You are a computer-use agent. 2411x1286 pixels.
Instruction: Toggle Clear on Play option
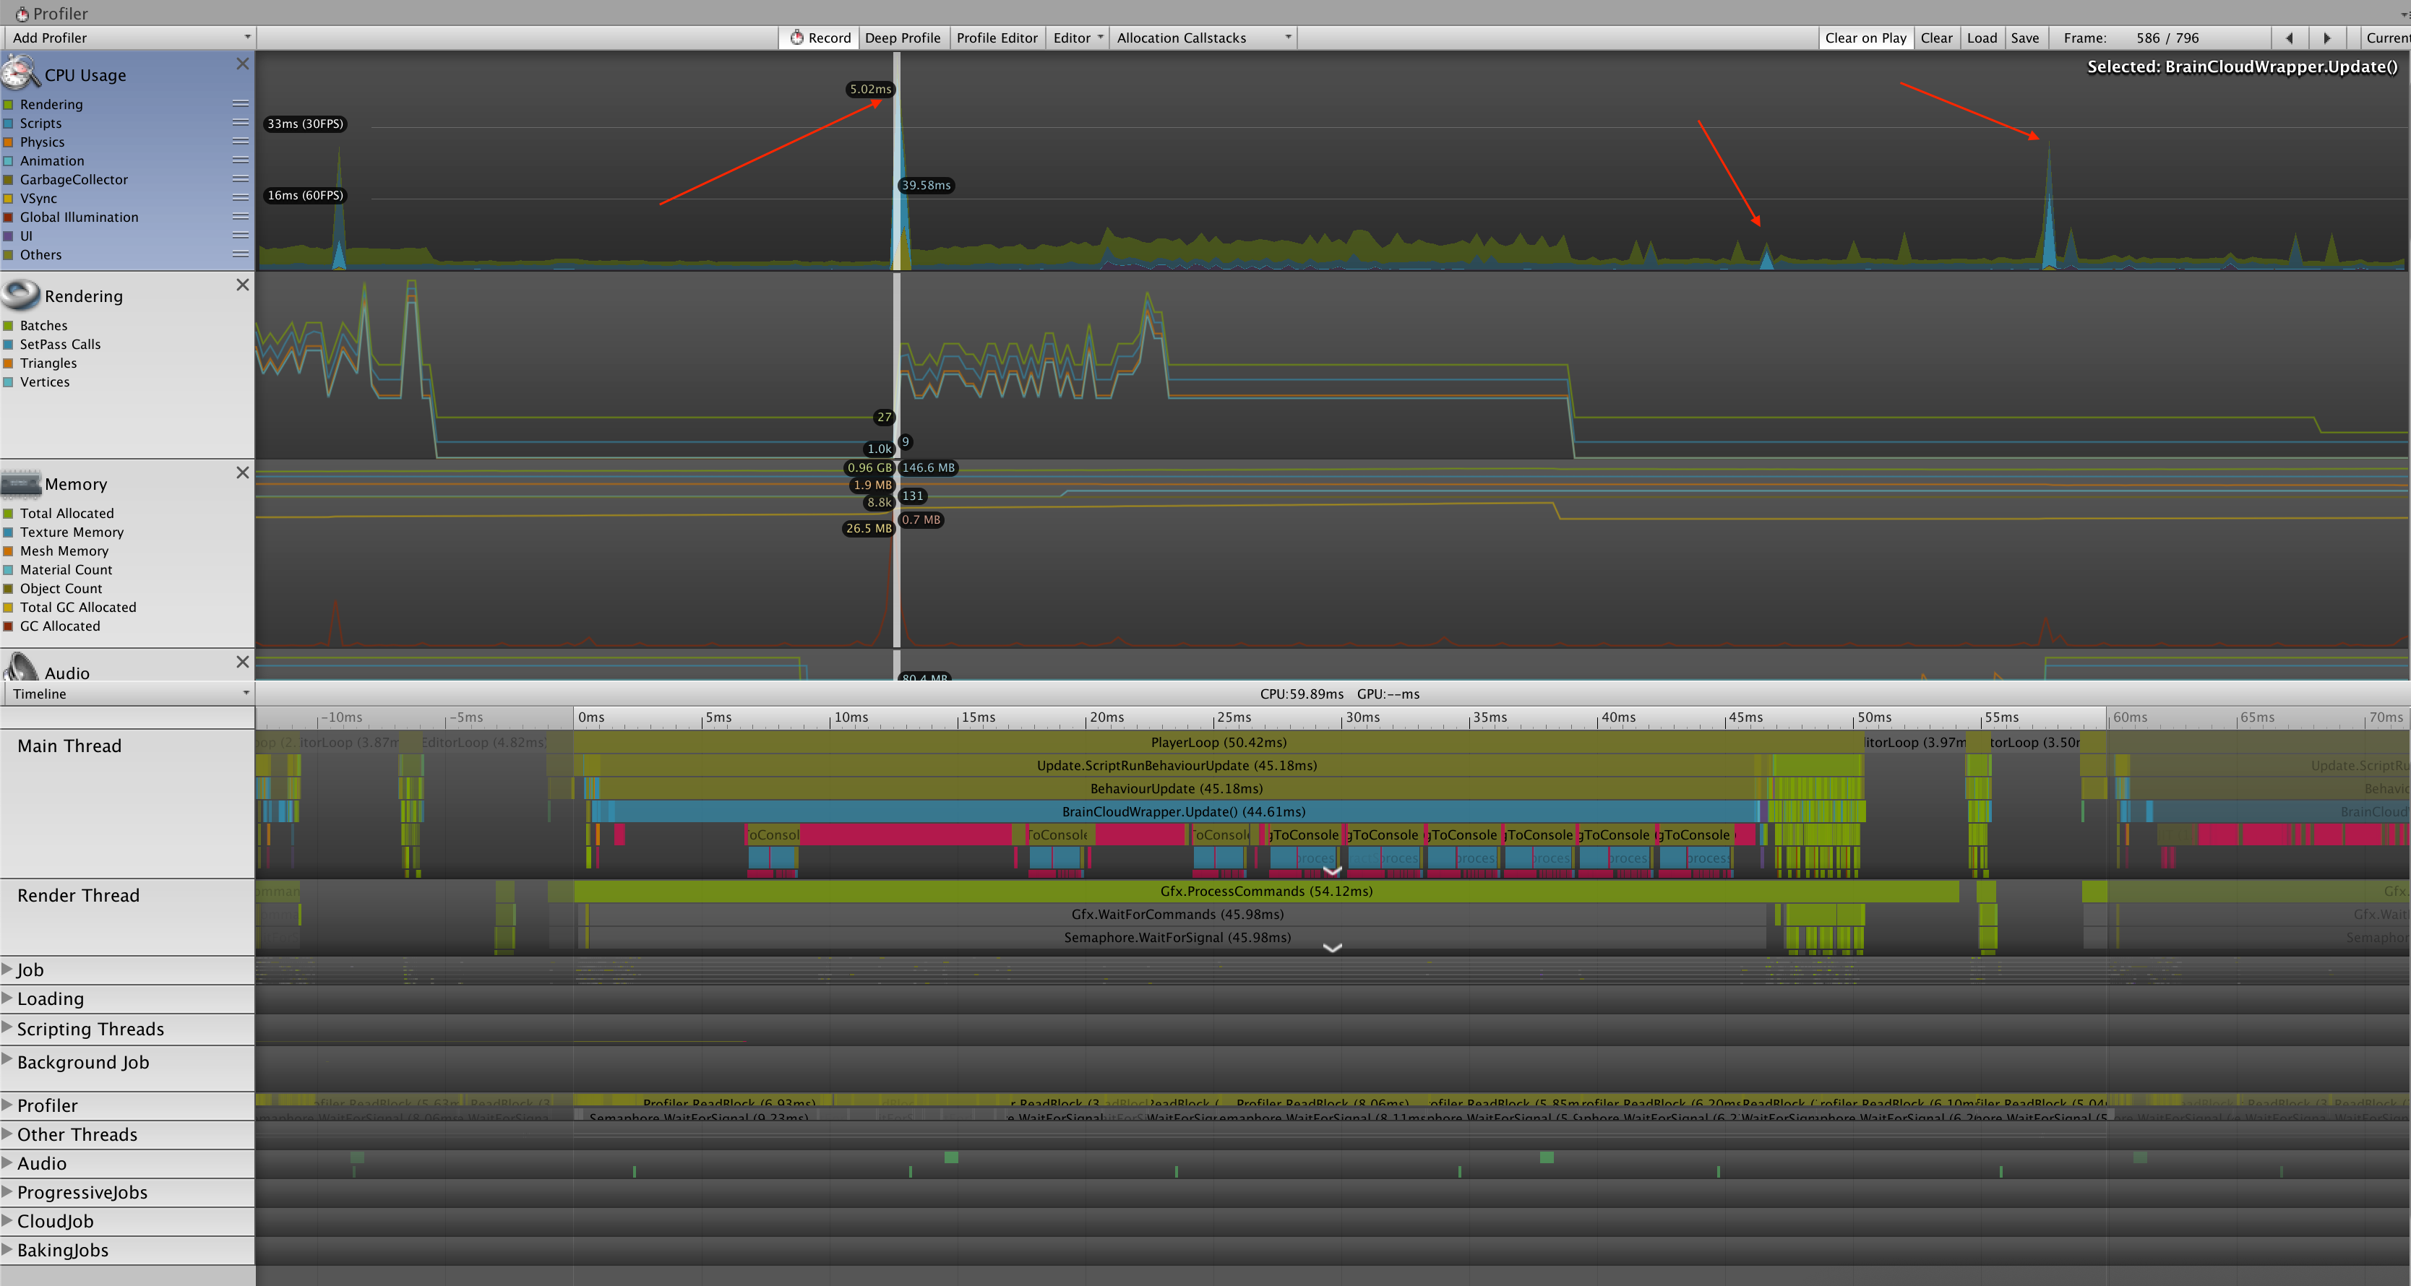point(1865,38)
